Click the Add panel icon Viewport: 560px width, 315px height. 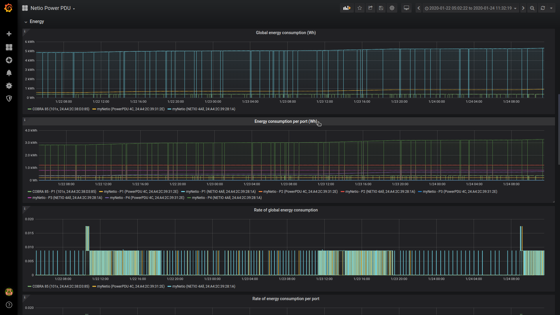point(347,8)
